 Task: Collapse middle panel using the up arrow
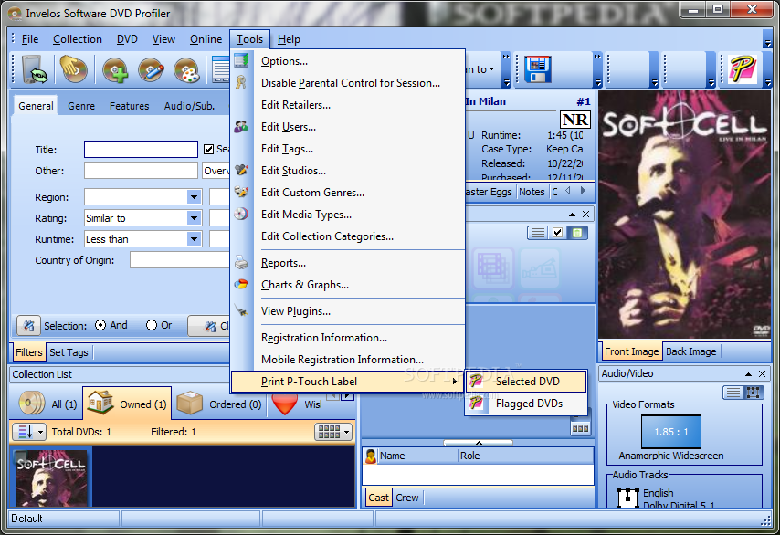[572, 215]
